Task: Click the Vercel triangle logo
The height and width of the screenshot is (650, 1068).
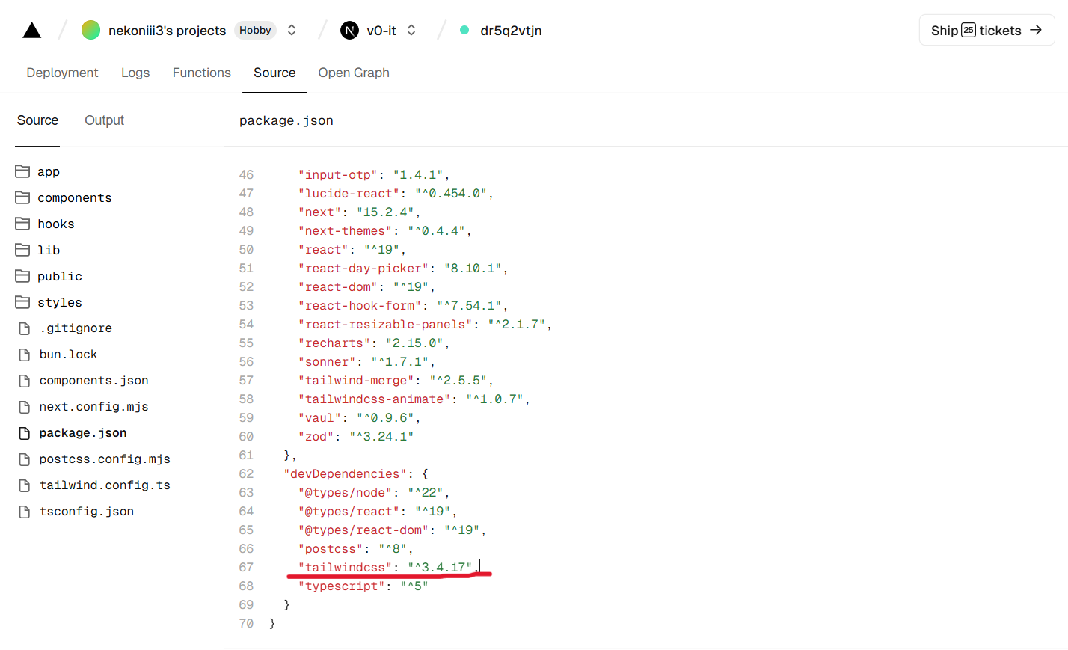Action: pos(32,30)
